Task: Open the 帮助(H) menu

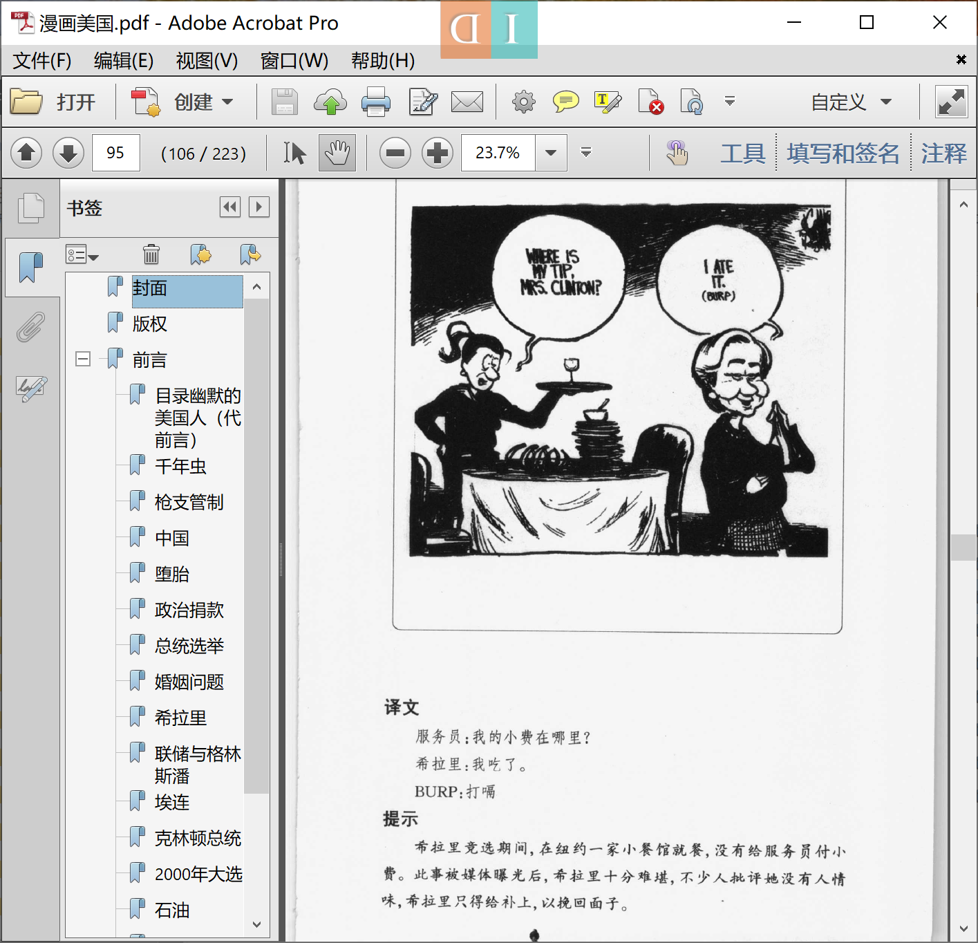Action: 383,61
